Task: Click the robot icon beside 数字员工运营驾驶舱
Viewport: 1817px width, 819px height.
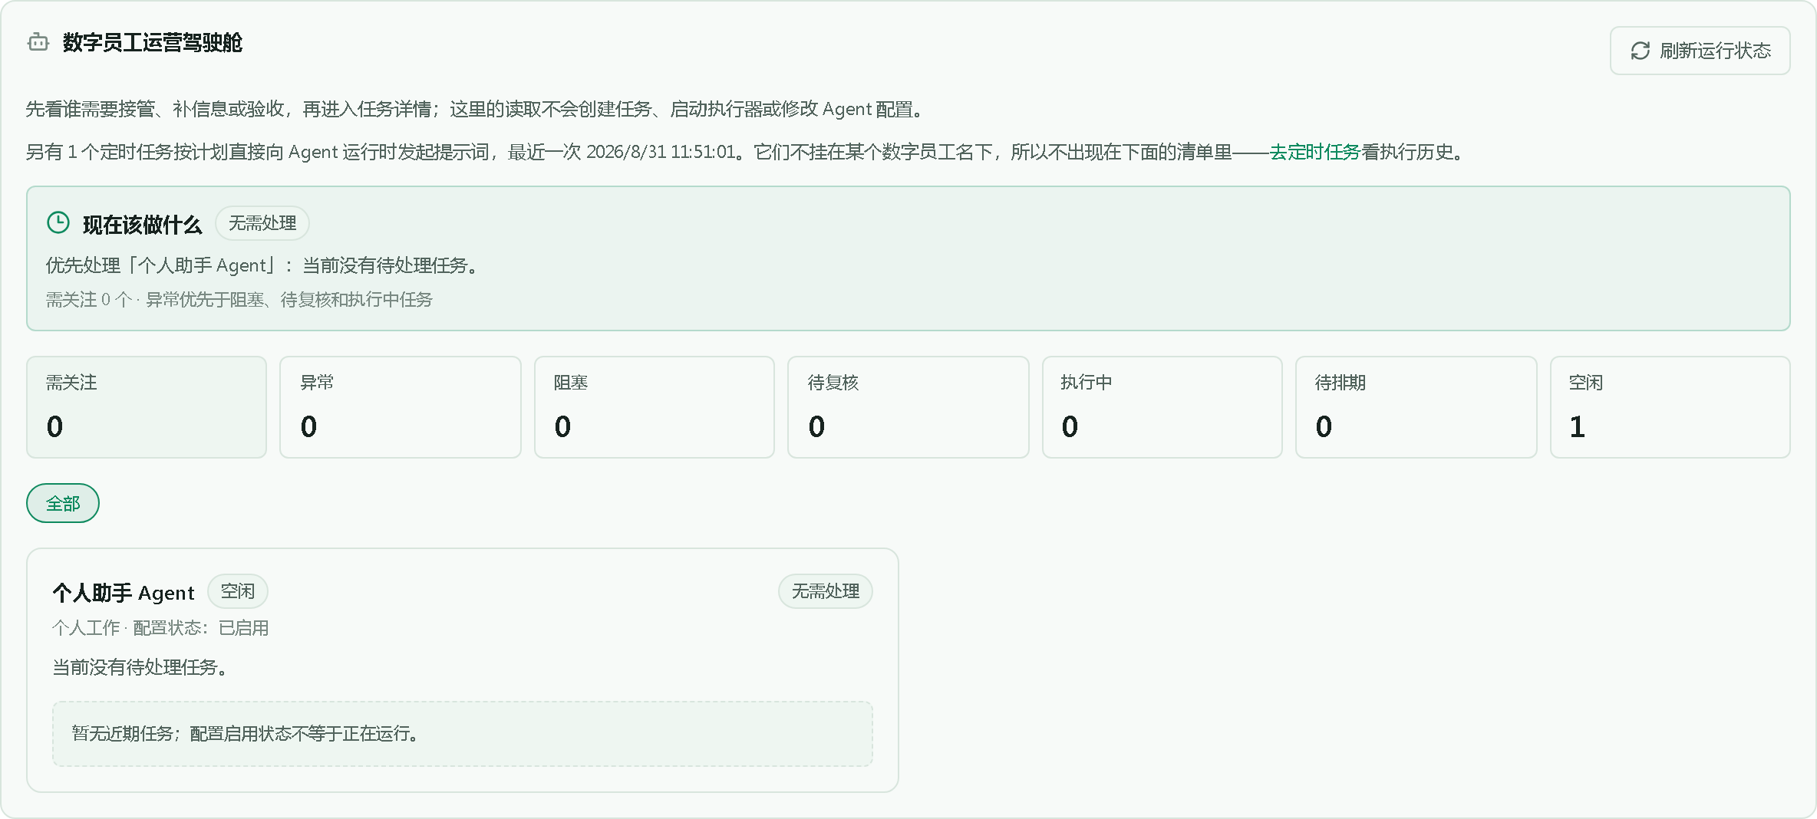Action: [38, 42]
